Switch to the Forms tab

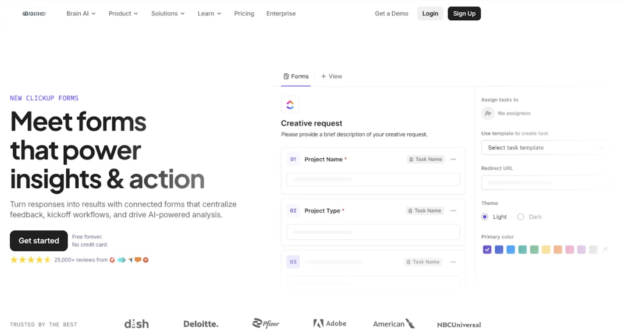(296, 76)
